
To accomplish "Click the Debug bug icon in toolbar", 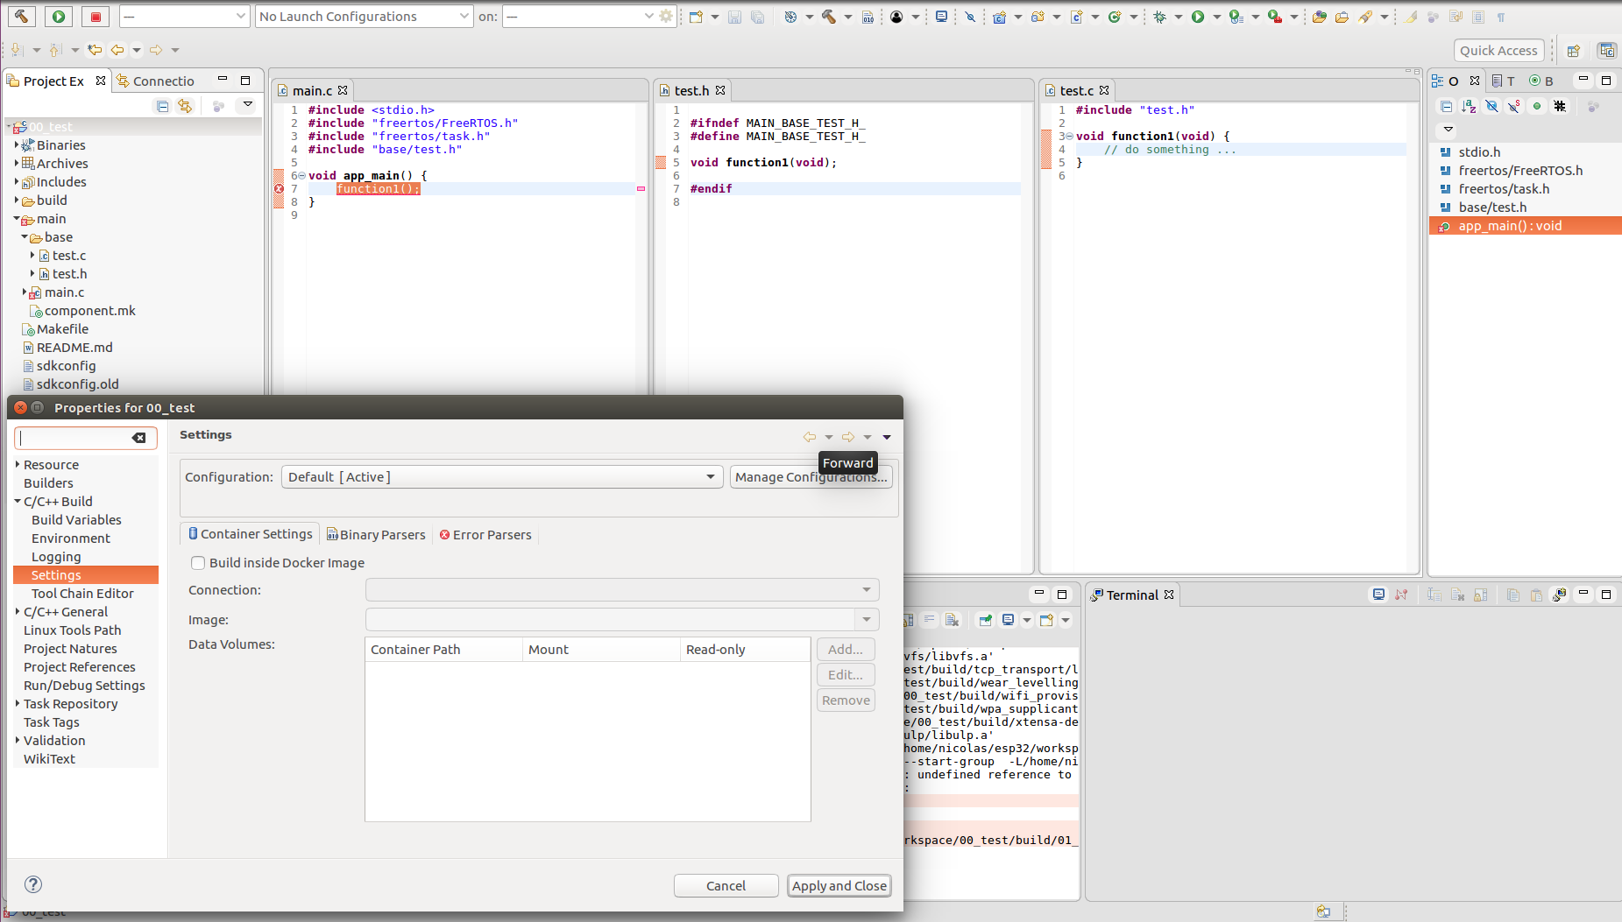I will pyautogui.click(x=1160, y=17).
